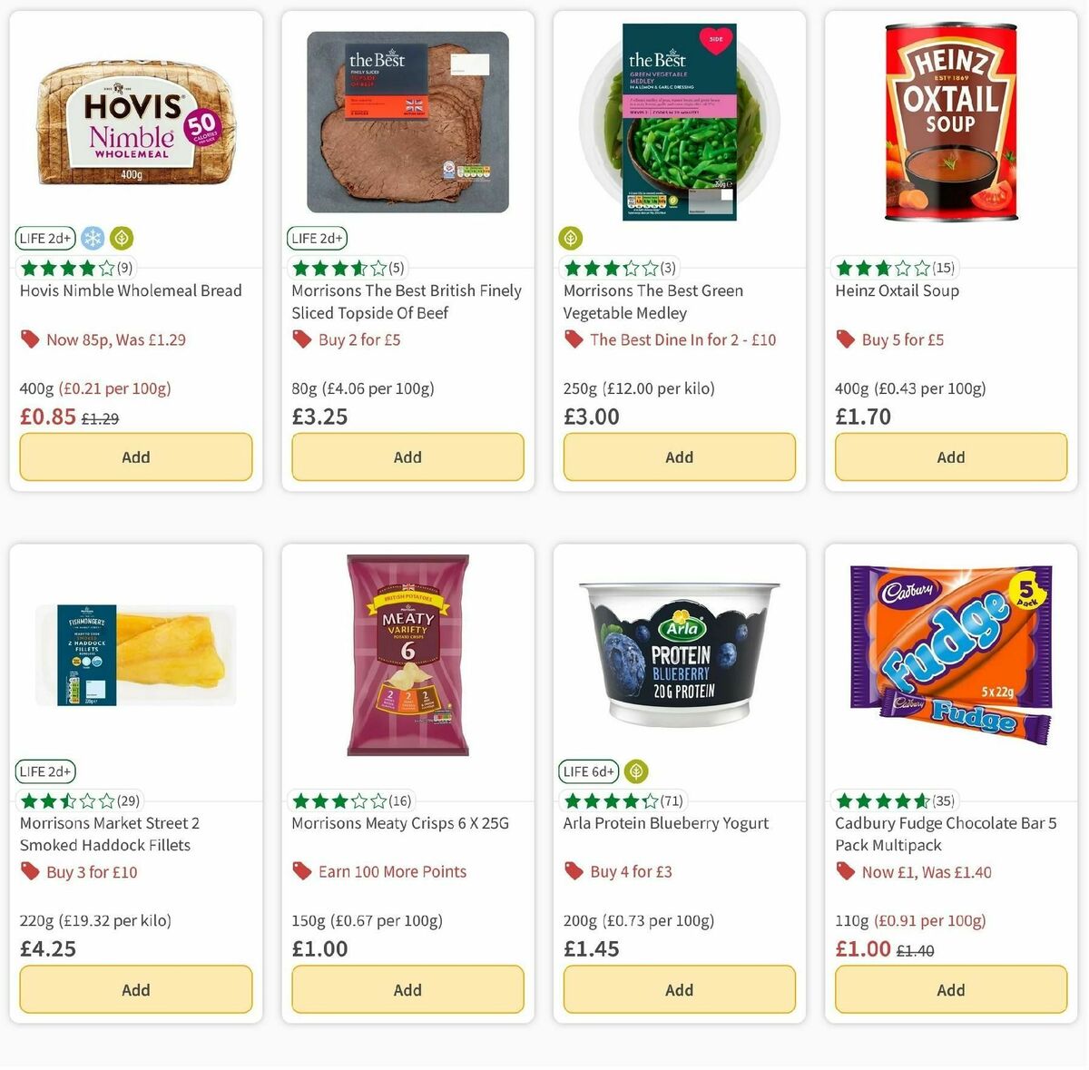Click the offer tag icon beside Buy 2 for £5

(x=301, y=339)
